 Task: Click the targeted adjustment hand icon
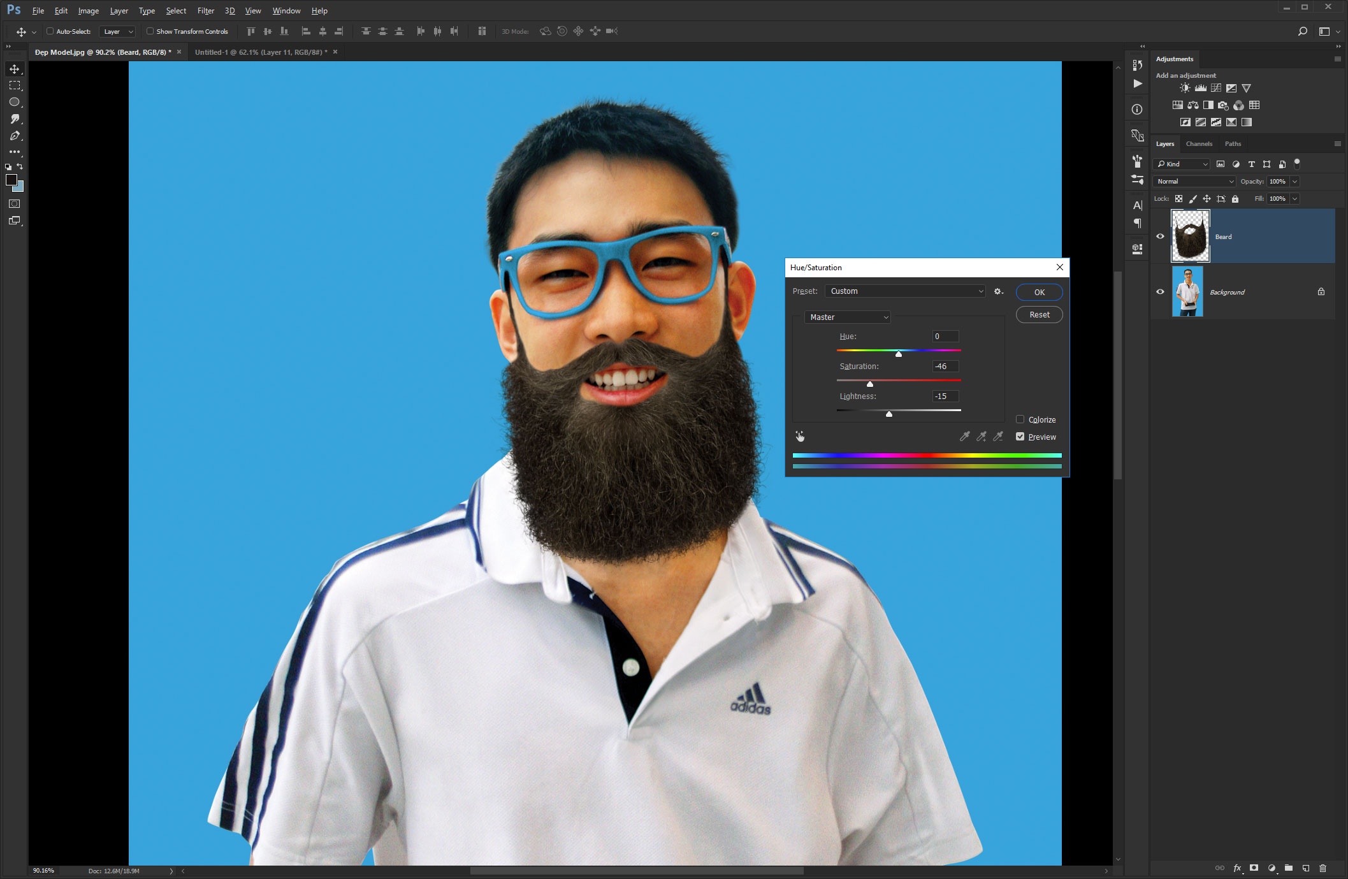point(800,437)
